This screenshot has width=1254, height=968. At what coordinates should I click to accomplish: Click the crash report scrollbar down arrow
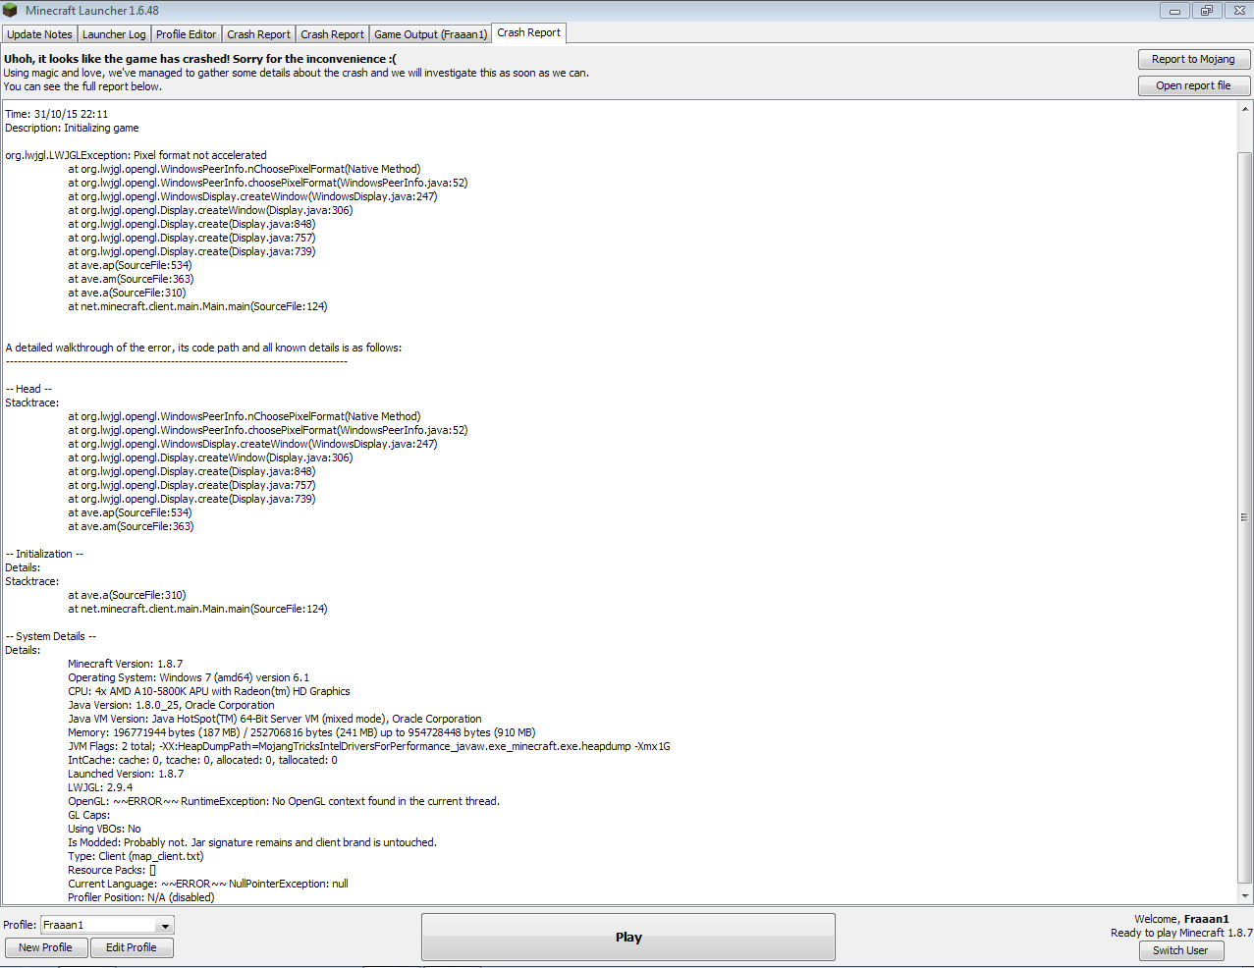[x=1245, y=895]
